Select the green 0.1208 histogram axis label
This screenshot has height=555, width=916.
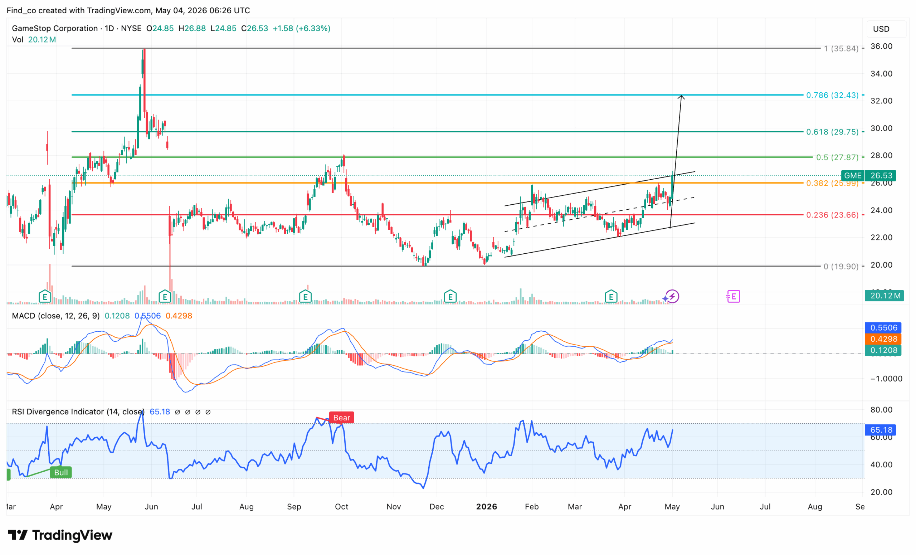click(883, 350)
